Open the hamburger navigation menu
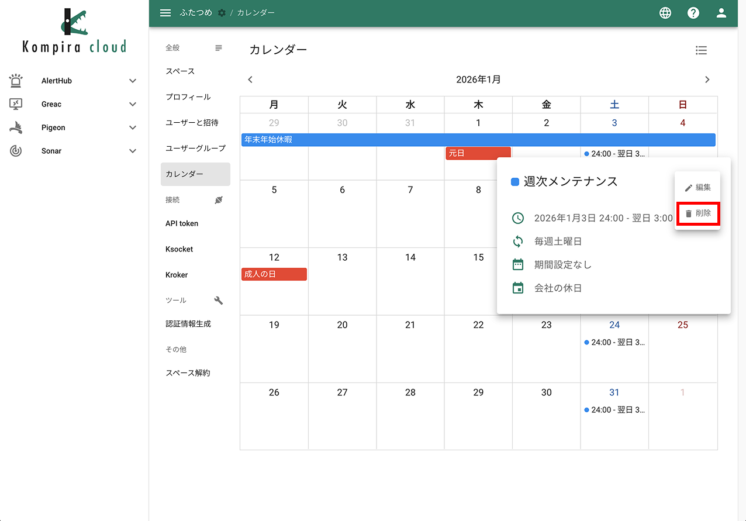 165,12
